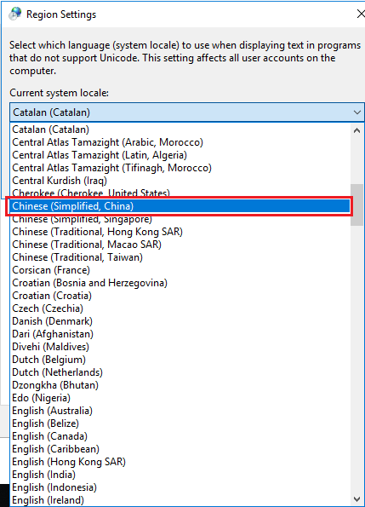
Task: Select Chinese (Simplified, China) locale
Action: 180,206
